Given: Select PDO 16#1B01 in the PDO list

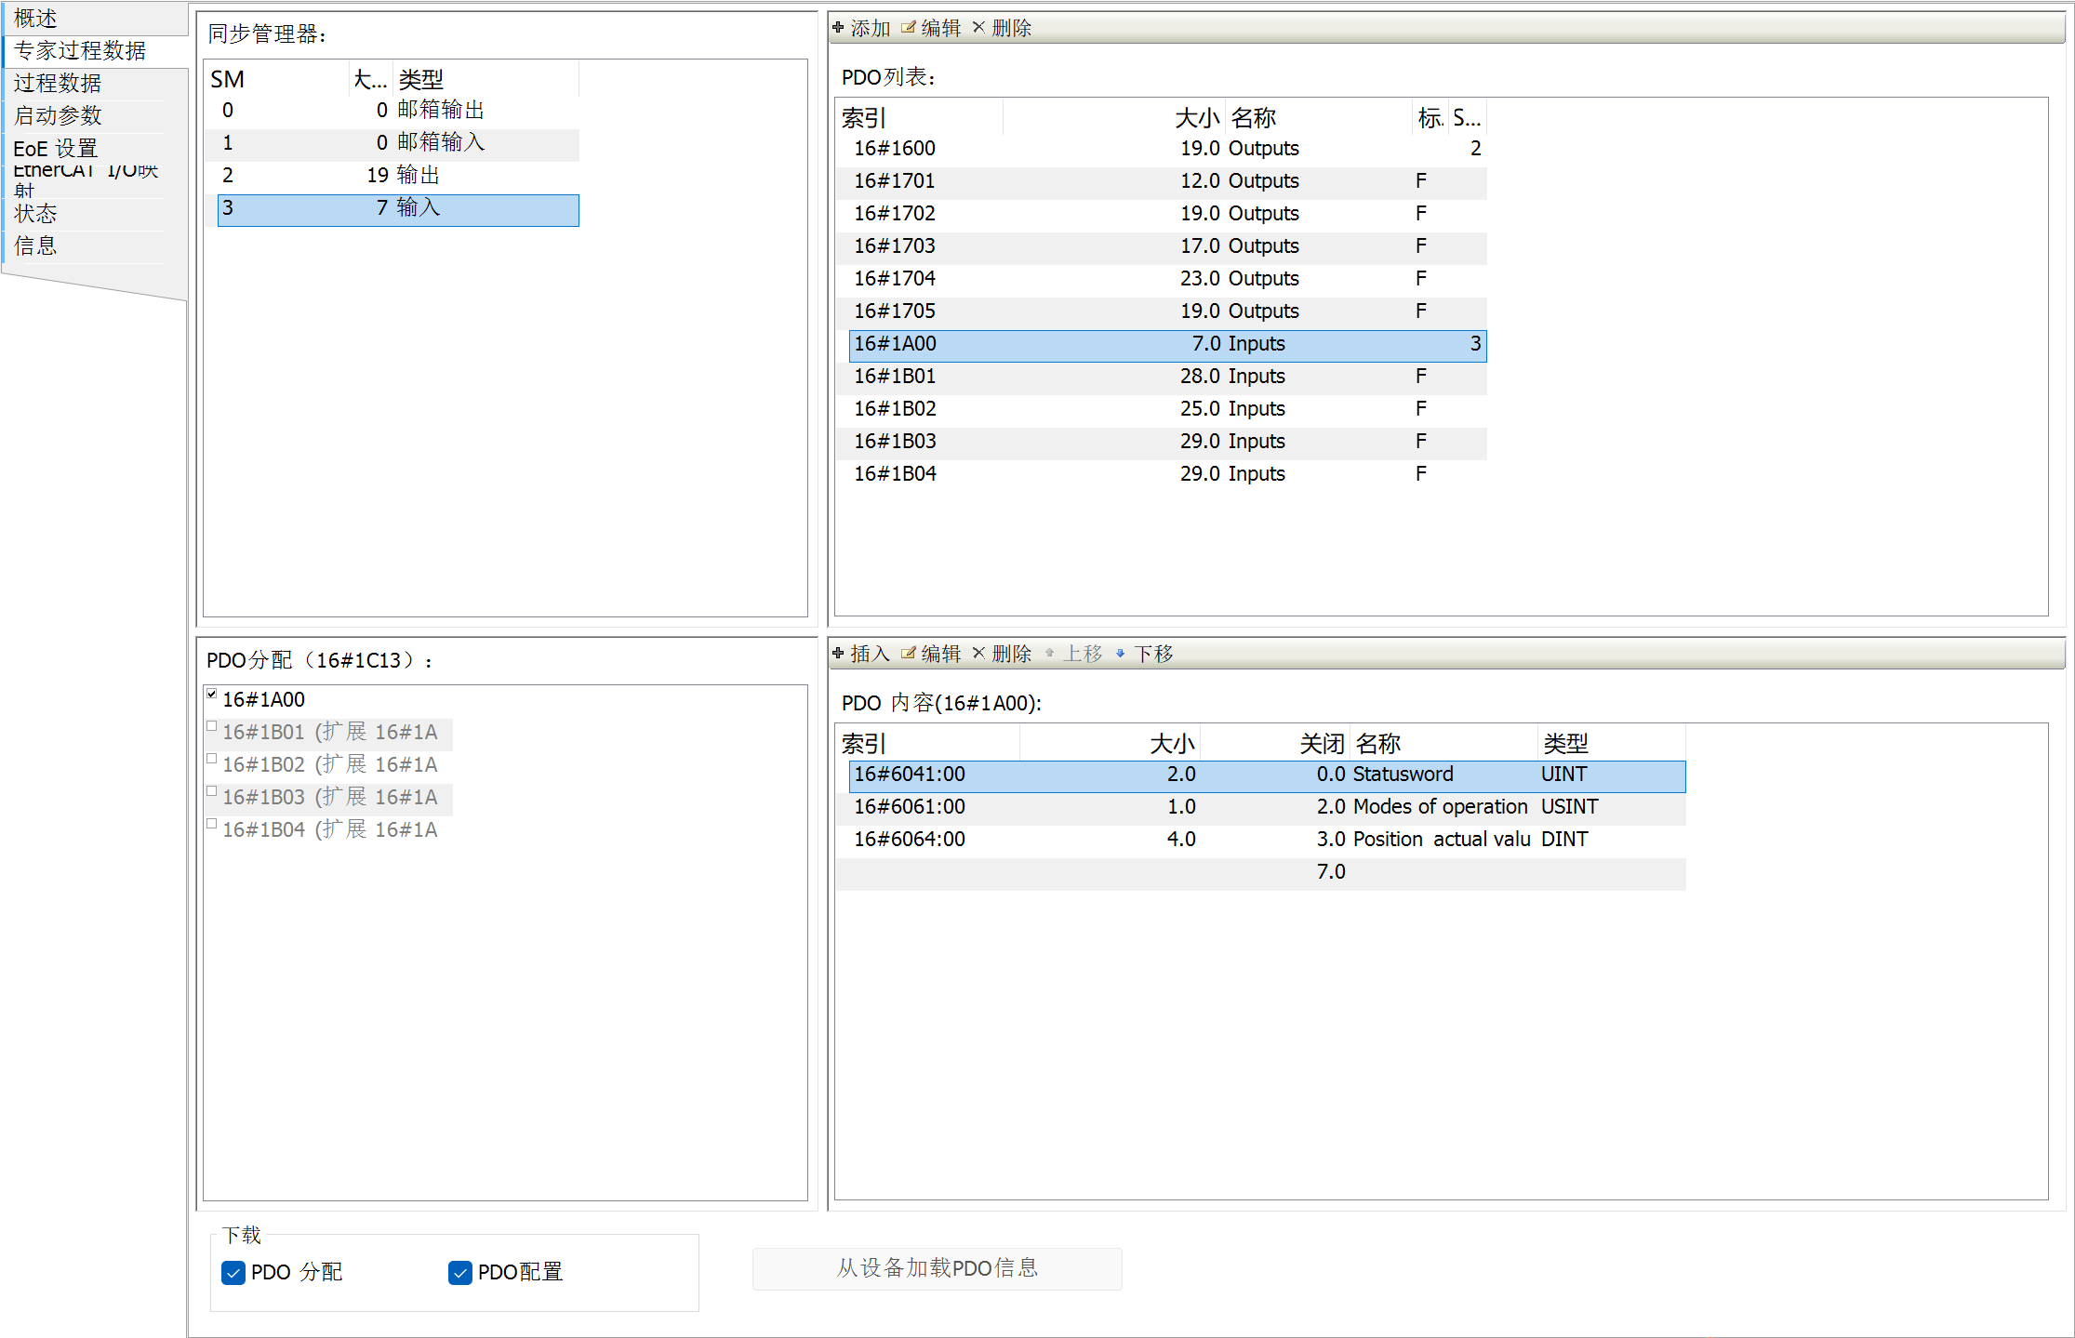Looking at the screenshot, I should coord(1167,377).
